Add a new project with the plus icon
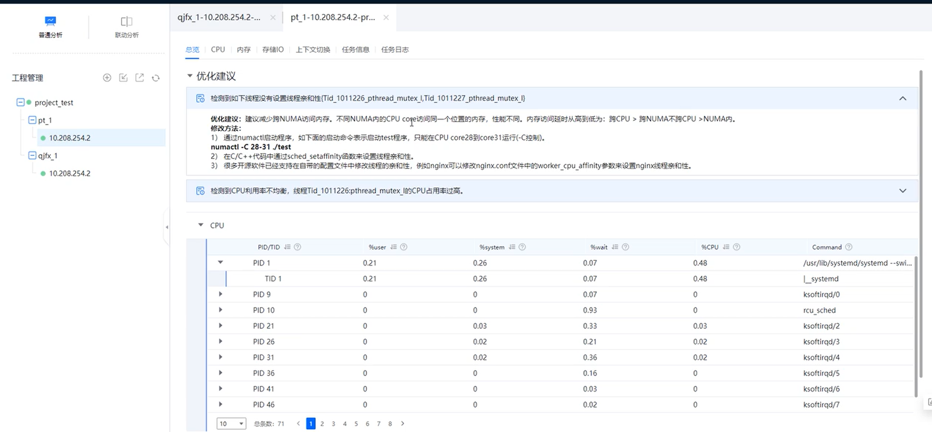 click(x=107, y=78)
